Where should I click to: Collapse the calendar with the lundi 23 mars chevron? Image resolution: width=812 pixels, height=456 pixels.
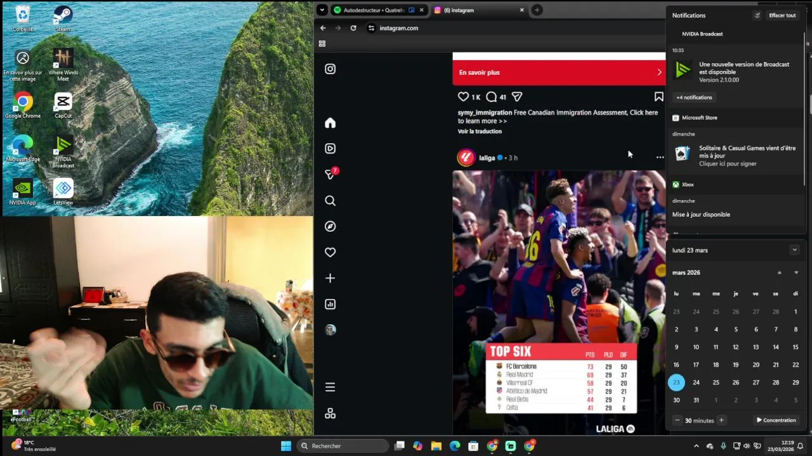(794, 250)
